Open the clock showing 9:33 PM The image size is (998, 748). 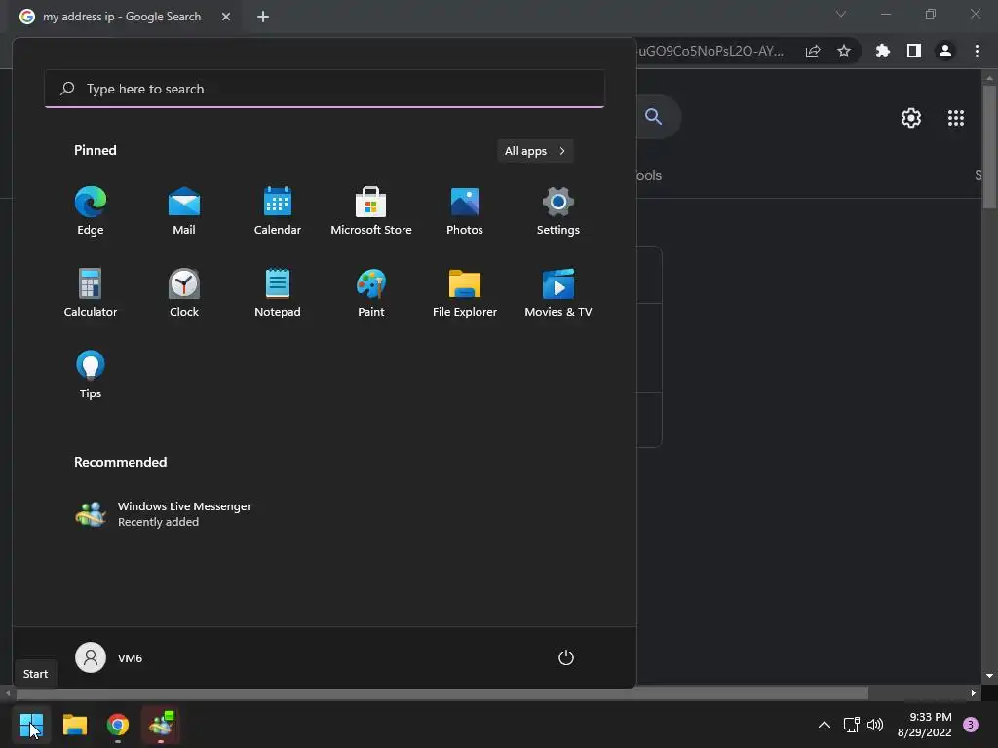click(924, 725)
